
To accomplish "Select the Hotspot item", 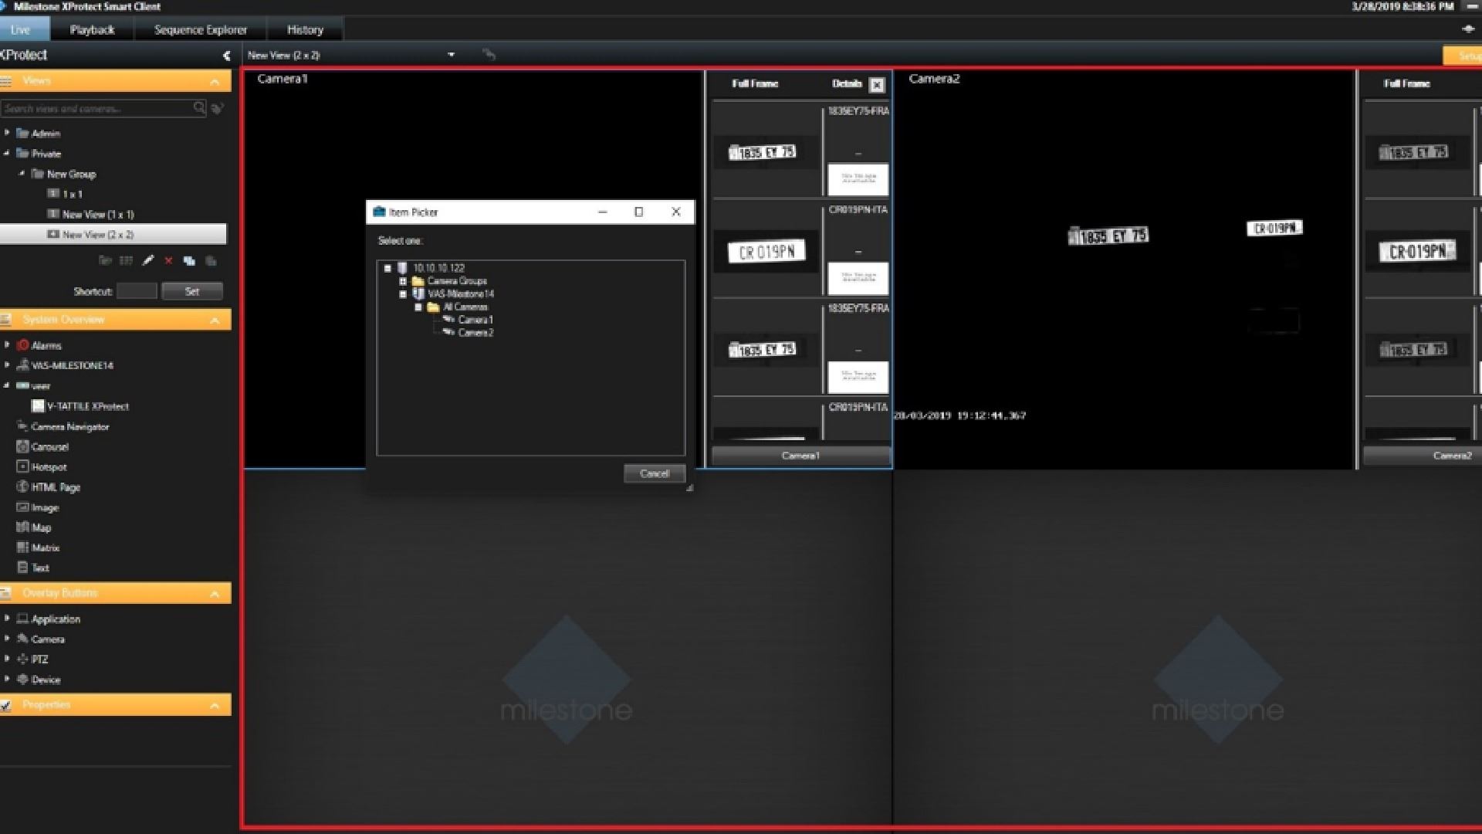I will click(49, 466).
